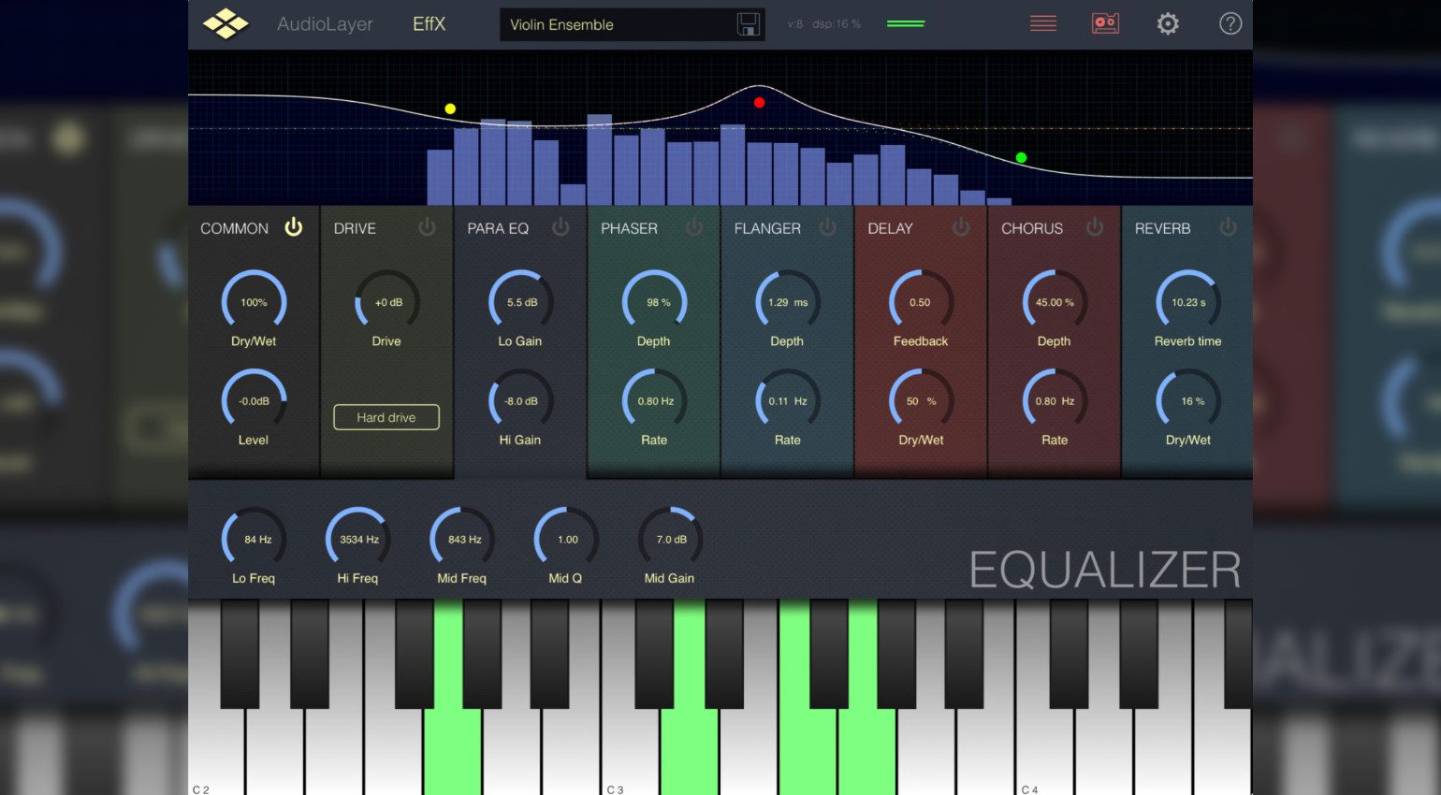Save preset using the floppy disk icon
Viewport: 1441px width, 795px height.
tap(748, 24)
